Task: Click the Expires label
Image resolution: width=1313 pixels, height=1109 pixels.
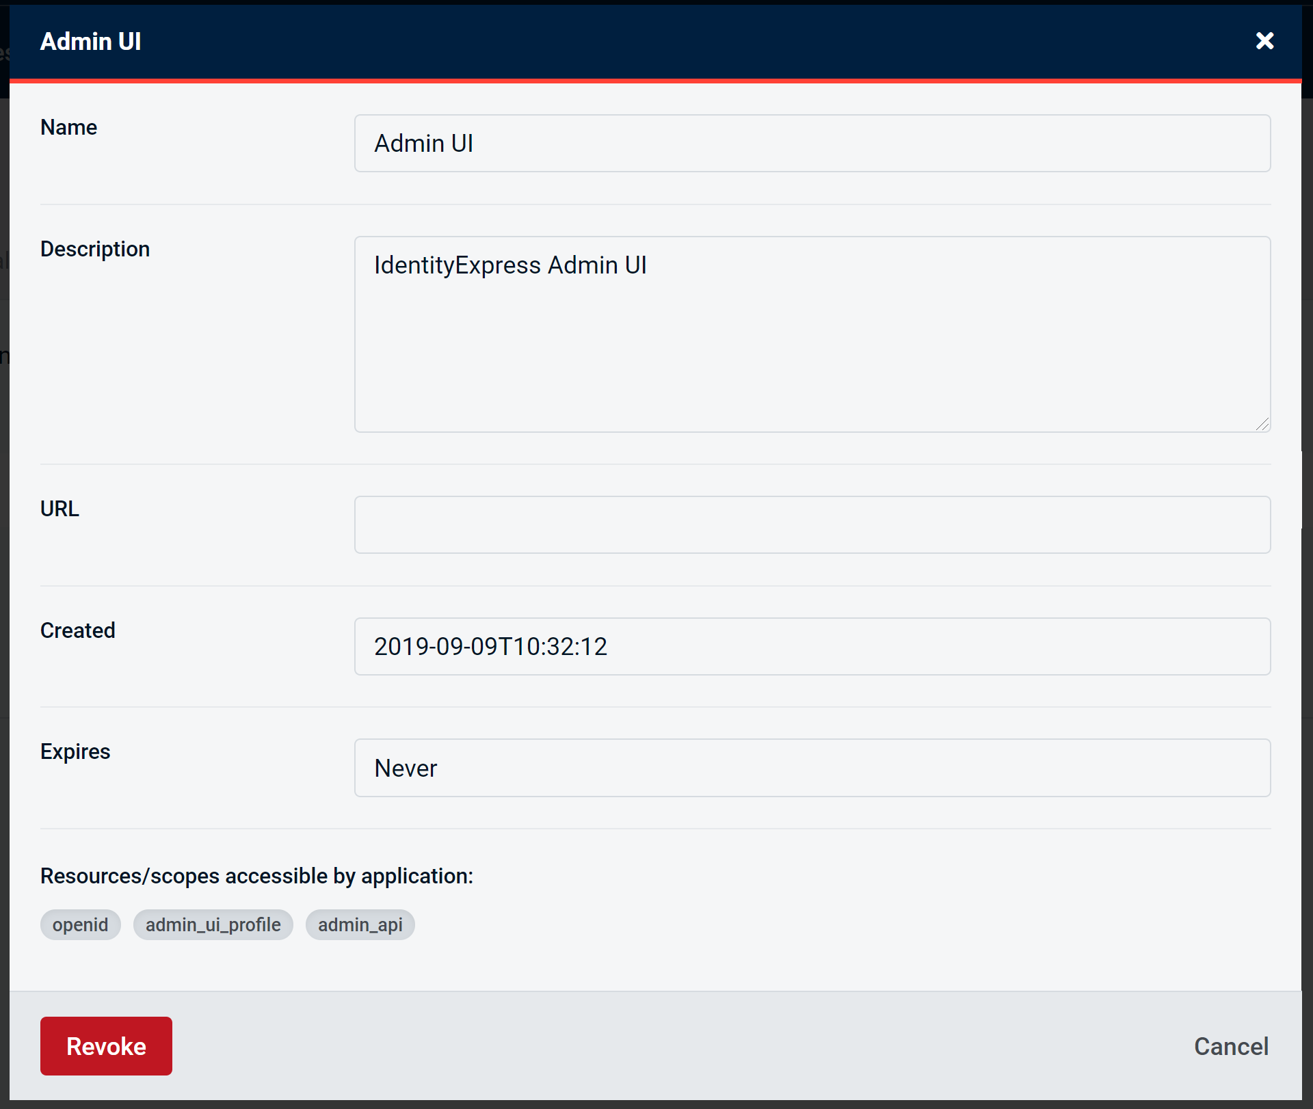Action: tap(75, 751)
